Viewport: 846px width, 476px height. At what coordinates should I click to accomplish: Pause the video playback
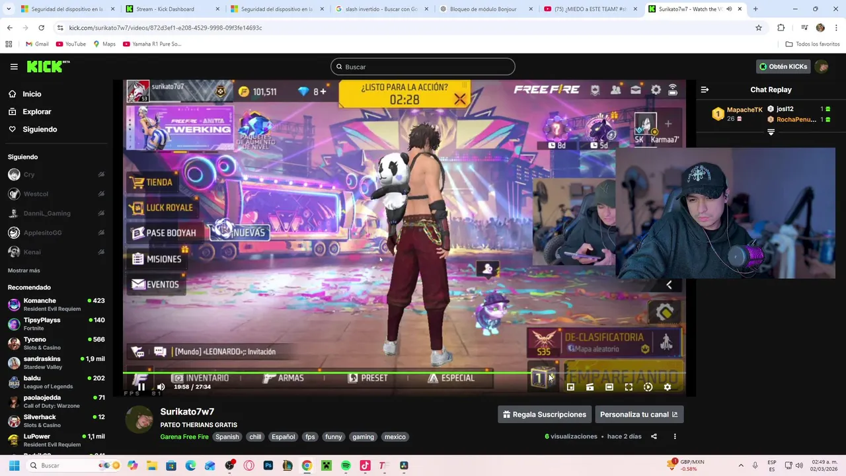click(141, 387)
